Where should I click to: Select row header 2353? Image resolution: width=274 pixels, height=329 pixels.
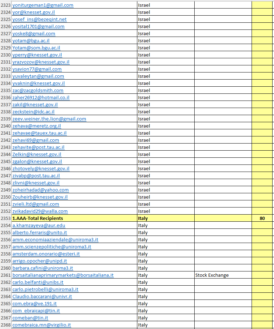(x=6, y=219)
